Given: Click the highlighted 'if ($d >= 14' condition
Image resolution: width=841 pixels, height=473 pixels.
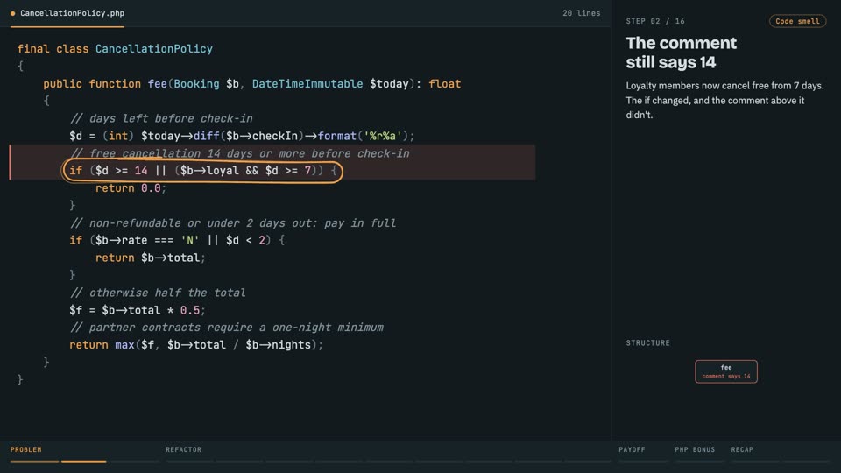Looking at the screenshot, I should click(202, 171).
